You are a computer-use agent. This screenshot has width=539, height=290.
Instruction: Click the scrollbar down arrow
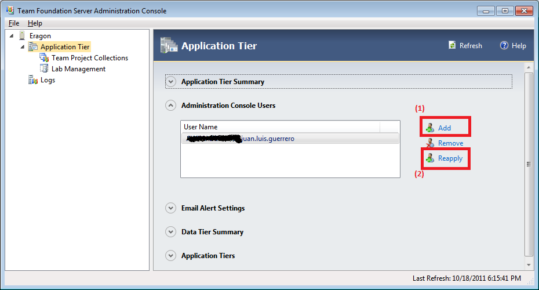529,265
